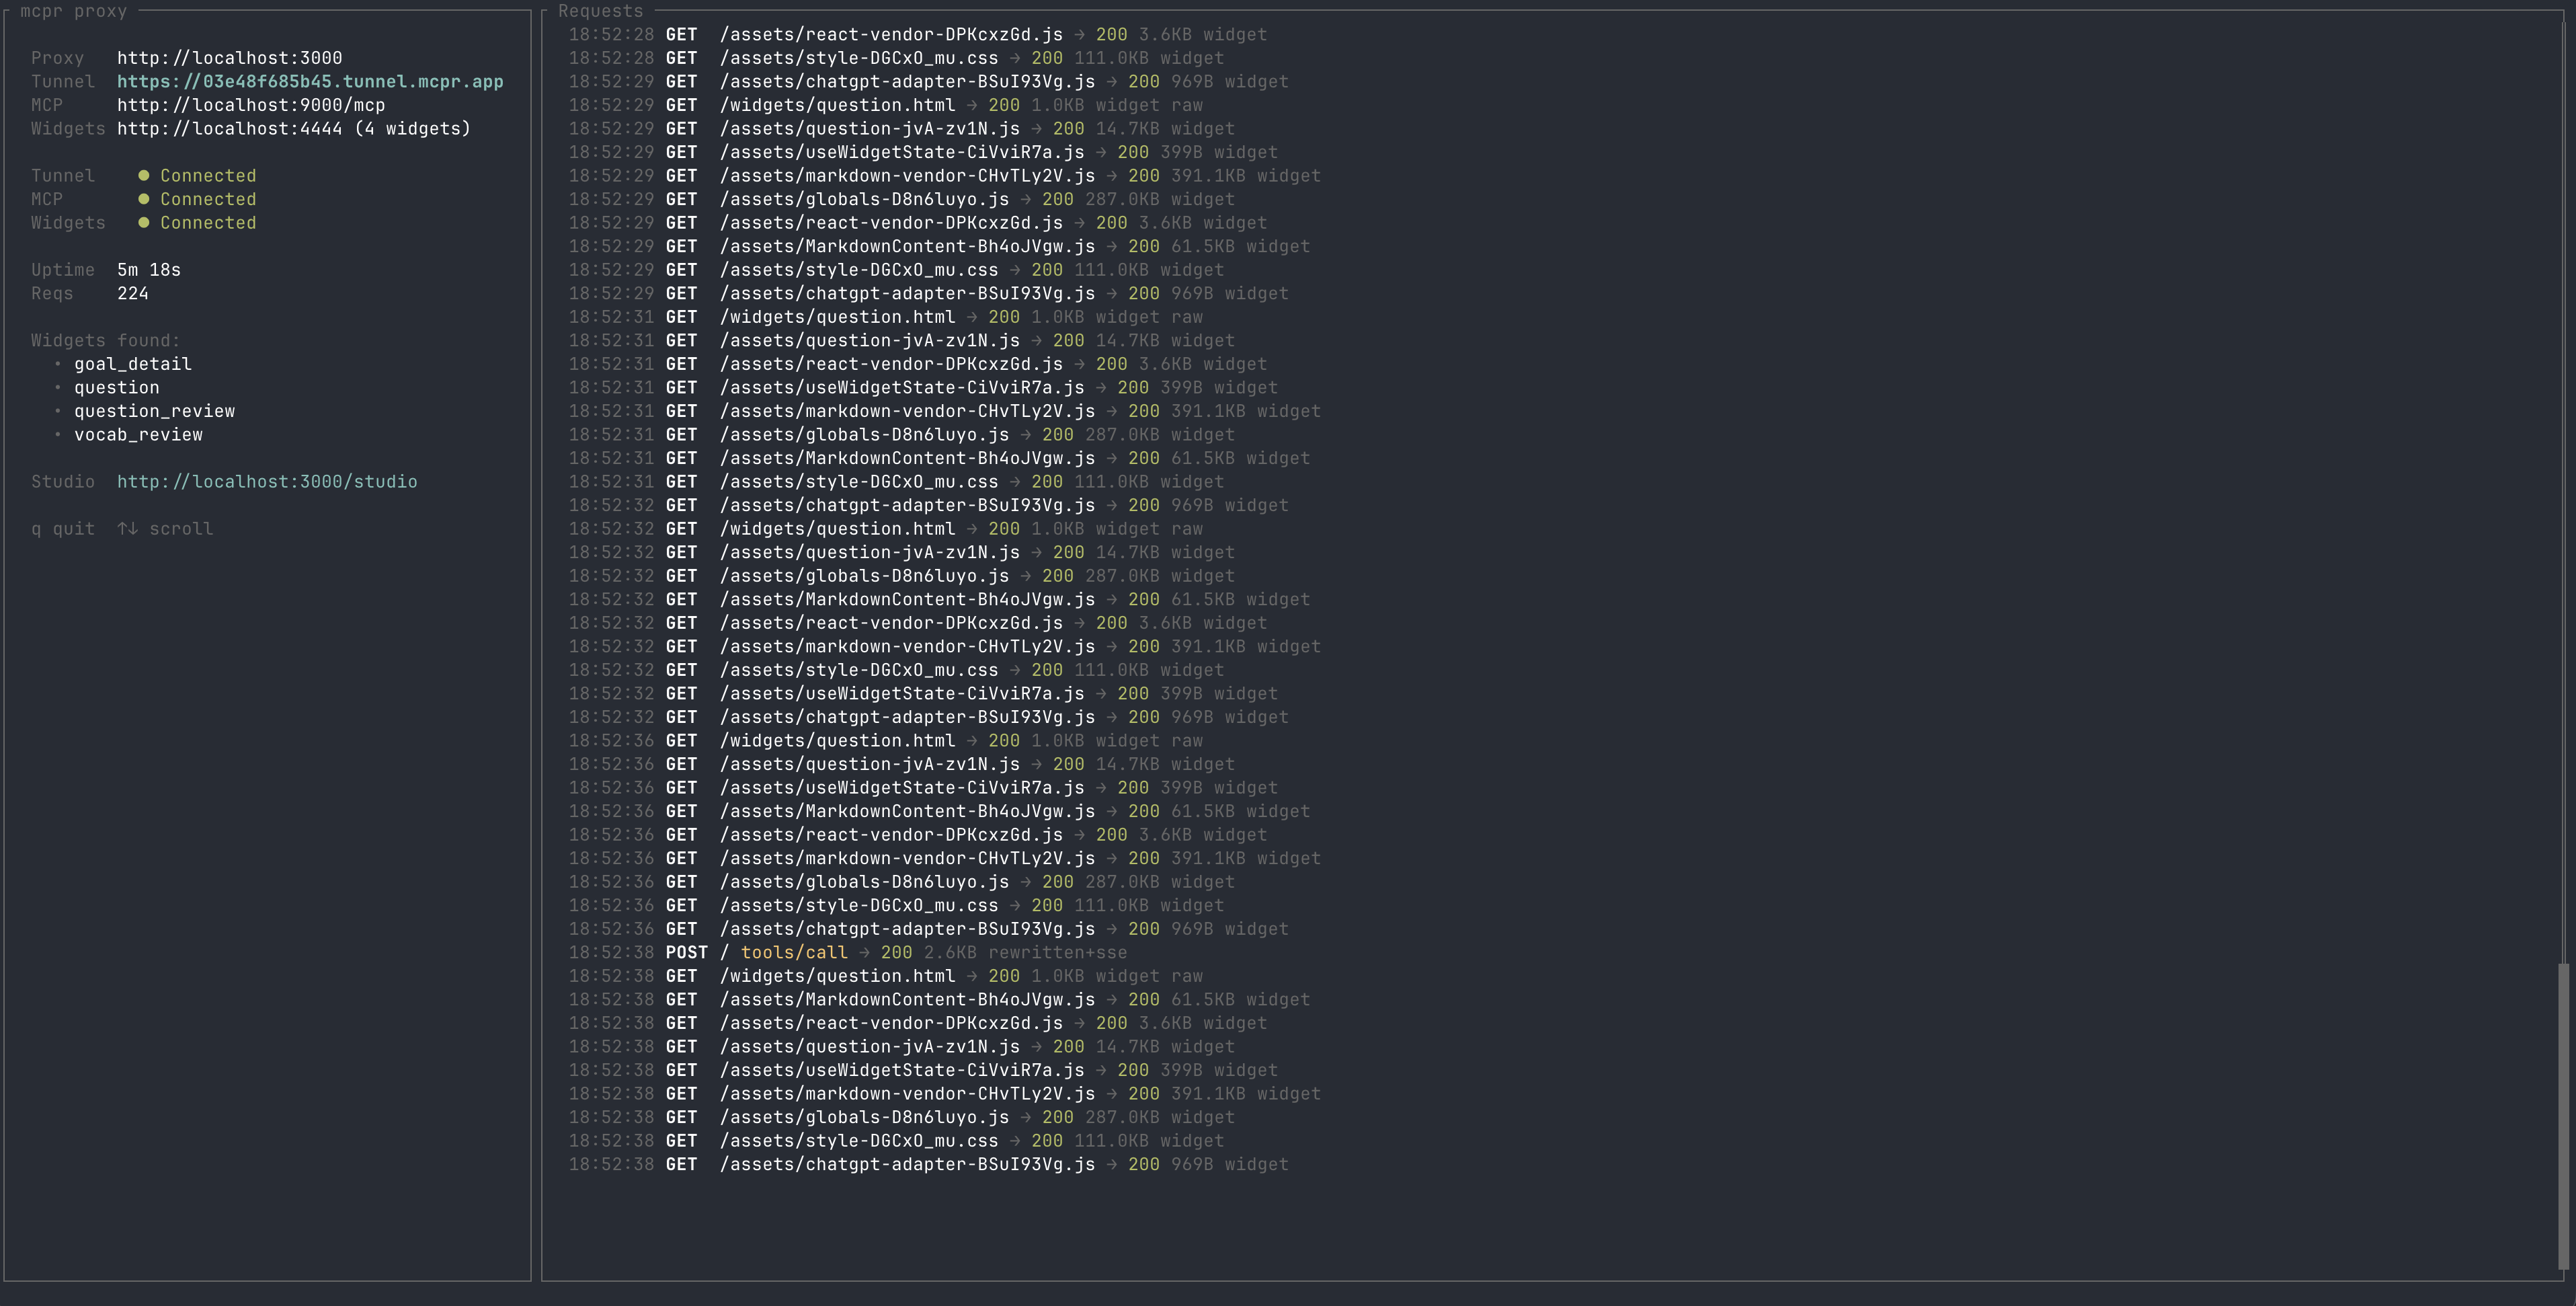This screenshot has height=1306, width=2576.
Task: Expand the Widgets found list
Action: pyautogui.click(x=106, y=340)
